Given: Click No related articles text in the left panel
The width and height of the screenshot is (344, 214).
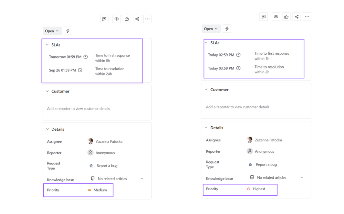Looking at the screenshot, I should click(x=112, y=179).
